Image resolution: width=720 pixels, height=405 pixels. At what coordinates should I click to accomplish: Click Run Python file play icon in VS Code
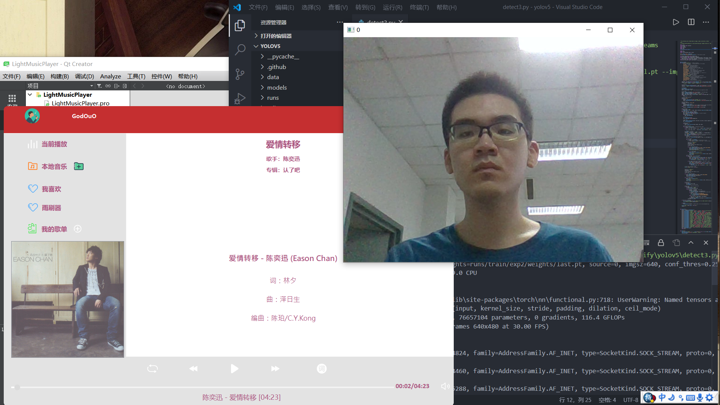(676, 22)
